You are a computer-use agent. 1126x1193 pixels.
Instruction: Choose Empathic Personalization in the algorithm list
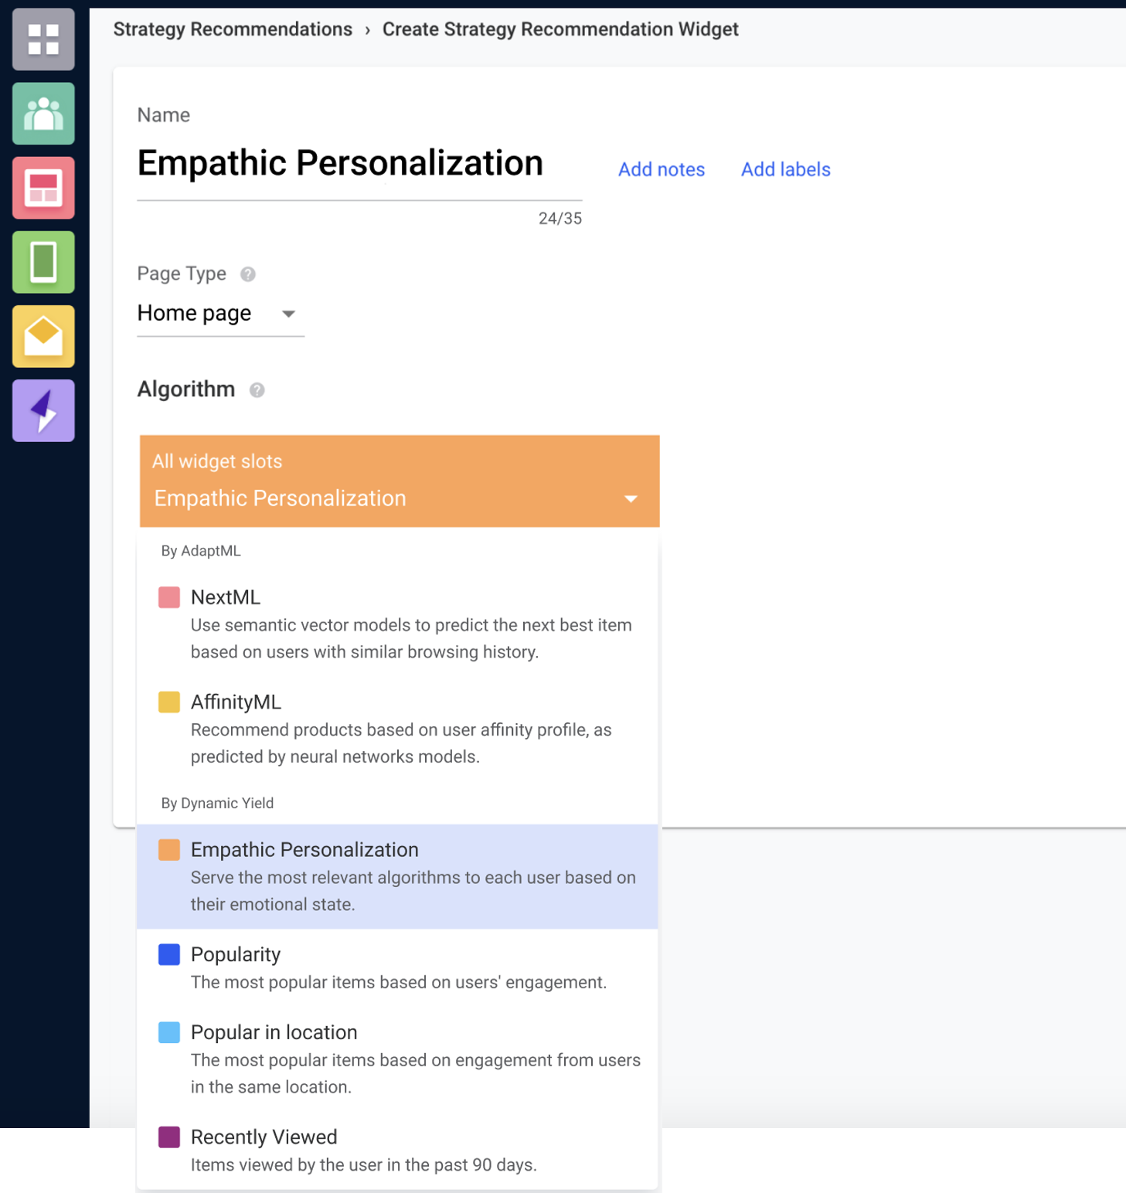click(397, 876)
